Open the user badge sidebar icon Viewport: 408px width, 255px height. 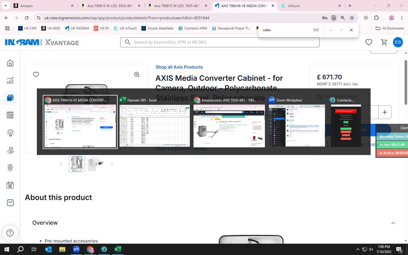click(x=10, y=167)
